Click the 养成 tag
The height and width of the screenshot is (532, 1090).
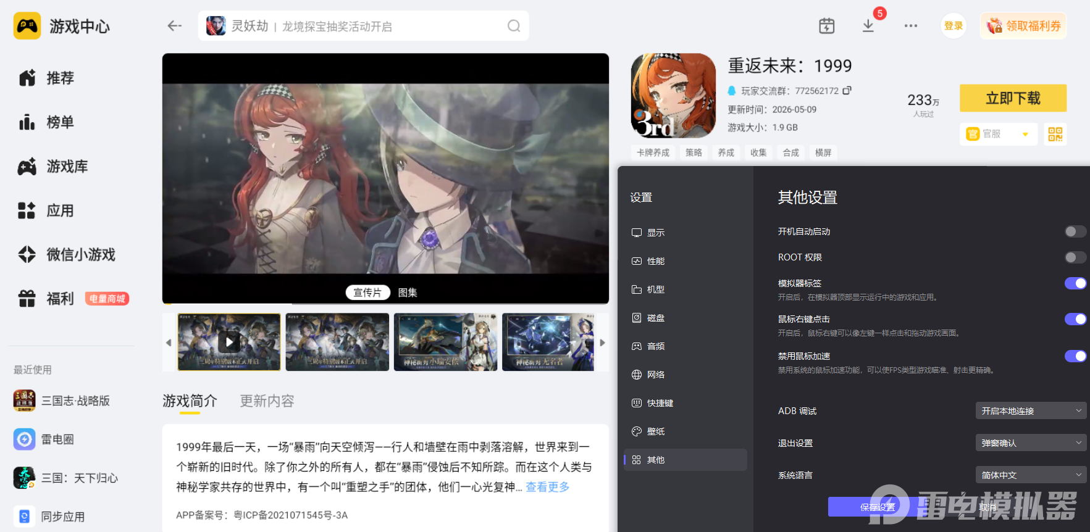(x=726, y=152)
